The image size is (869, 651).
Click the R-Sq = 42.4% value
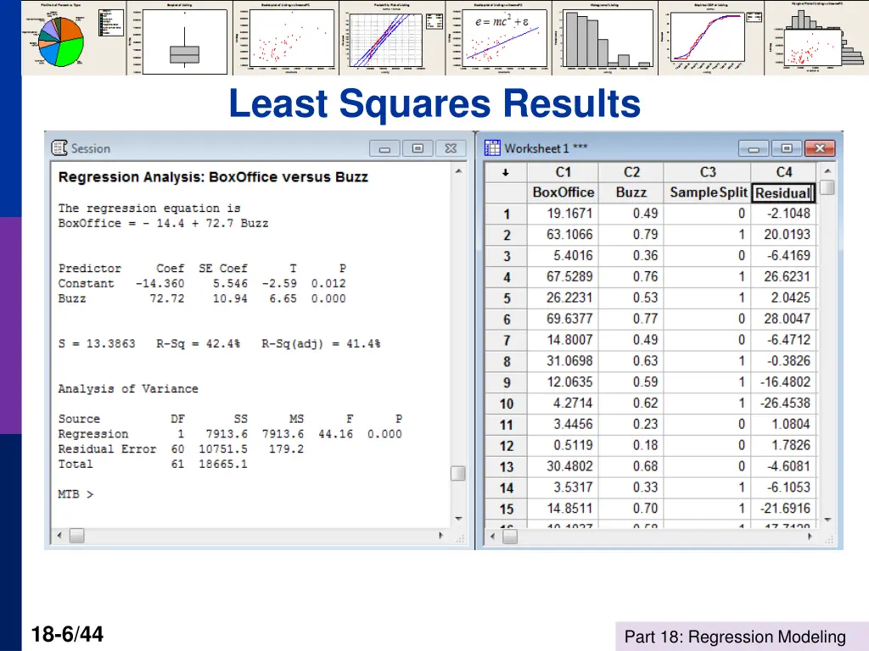click(199, 344)
